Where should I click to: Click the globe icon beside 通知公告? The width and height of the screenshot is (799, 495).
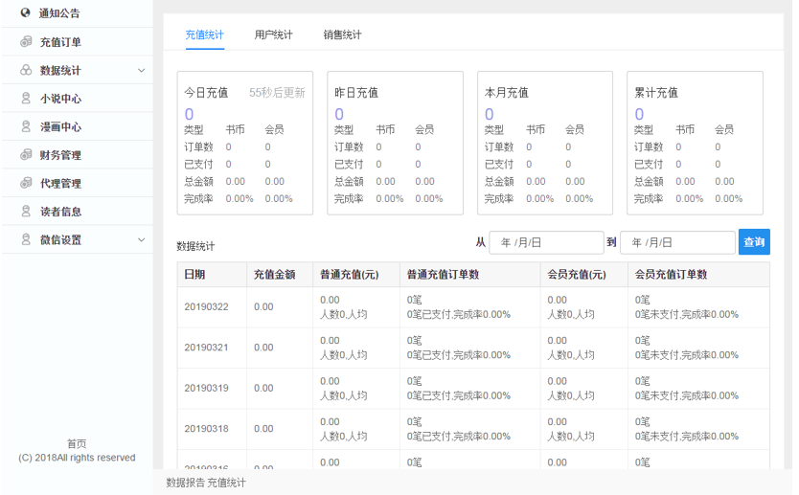coord(26,13)
